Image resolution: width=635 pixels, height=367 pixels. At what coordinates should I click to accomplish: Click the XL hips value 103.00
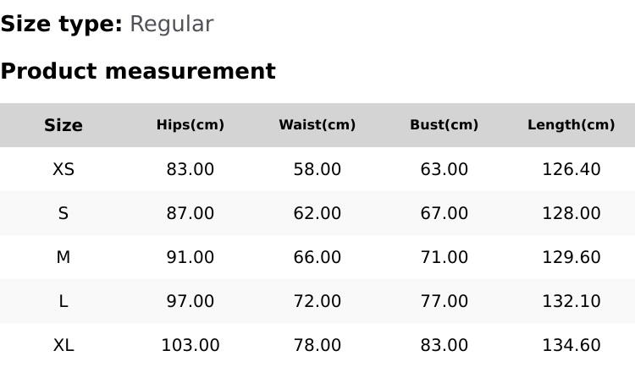coord(190,345)
